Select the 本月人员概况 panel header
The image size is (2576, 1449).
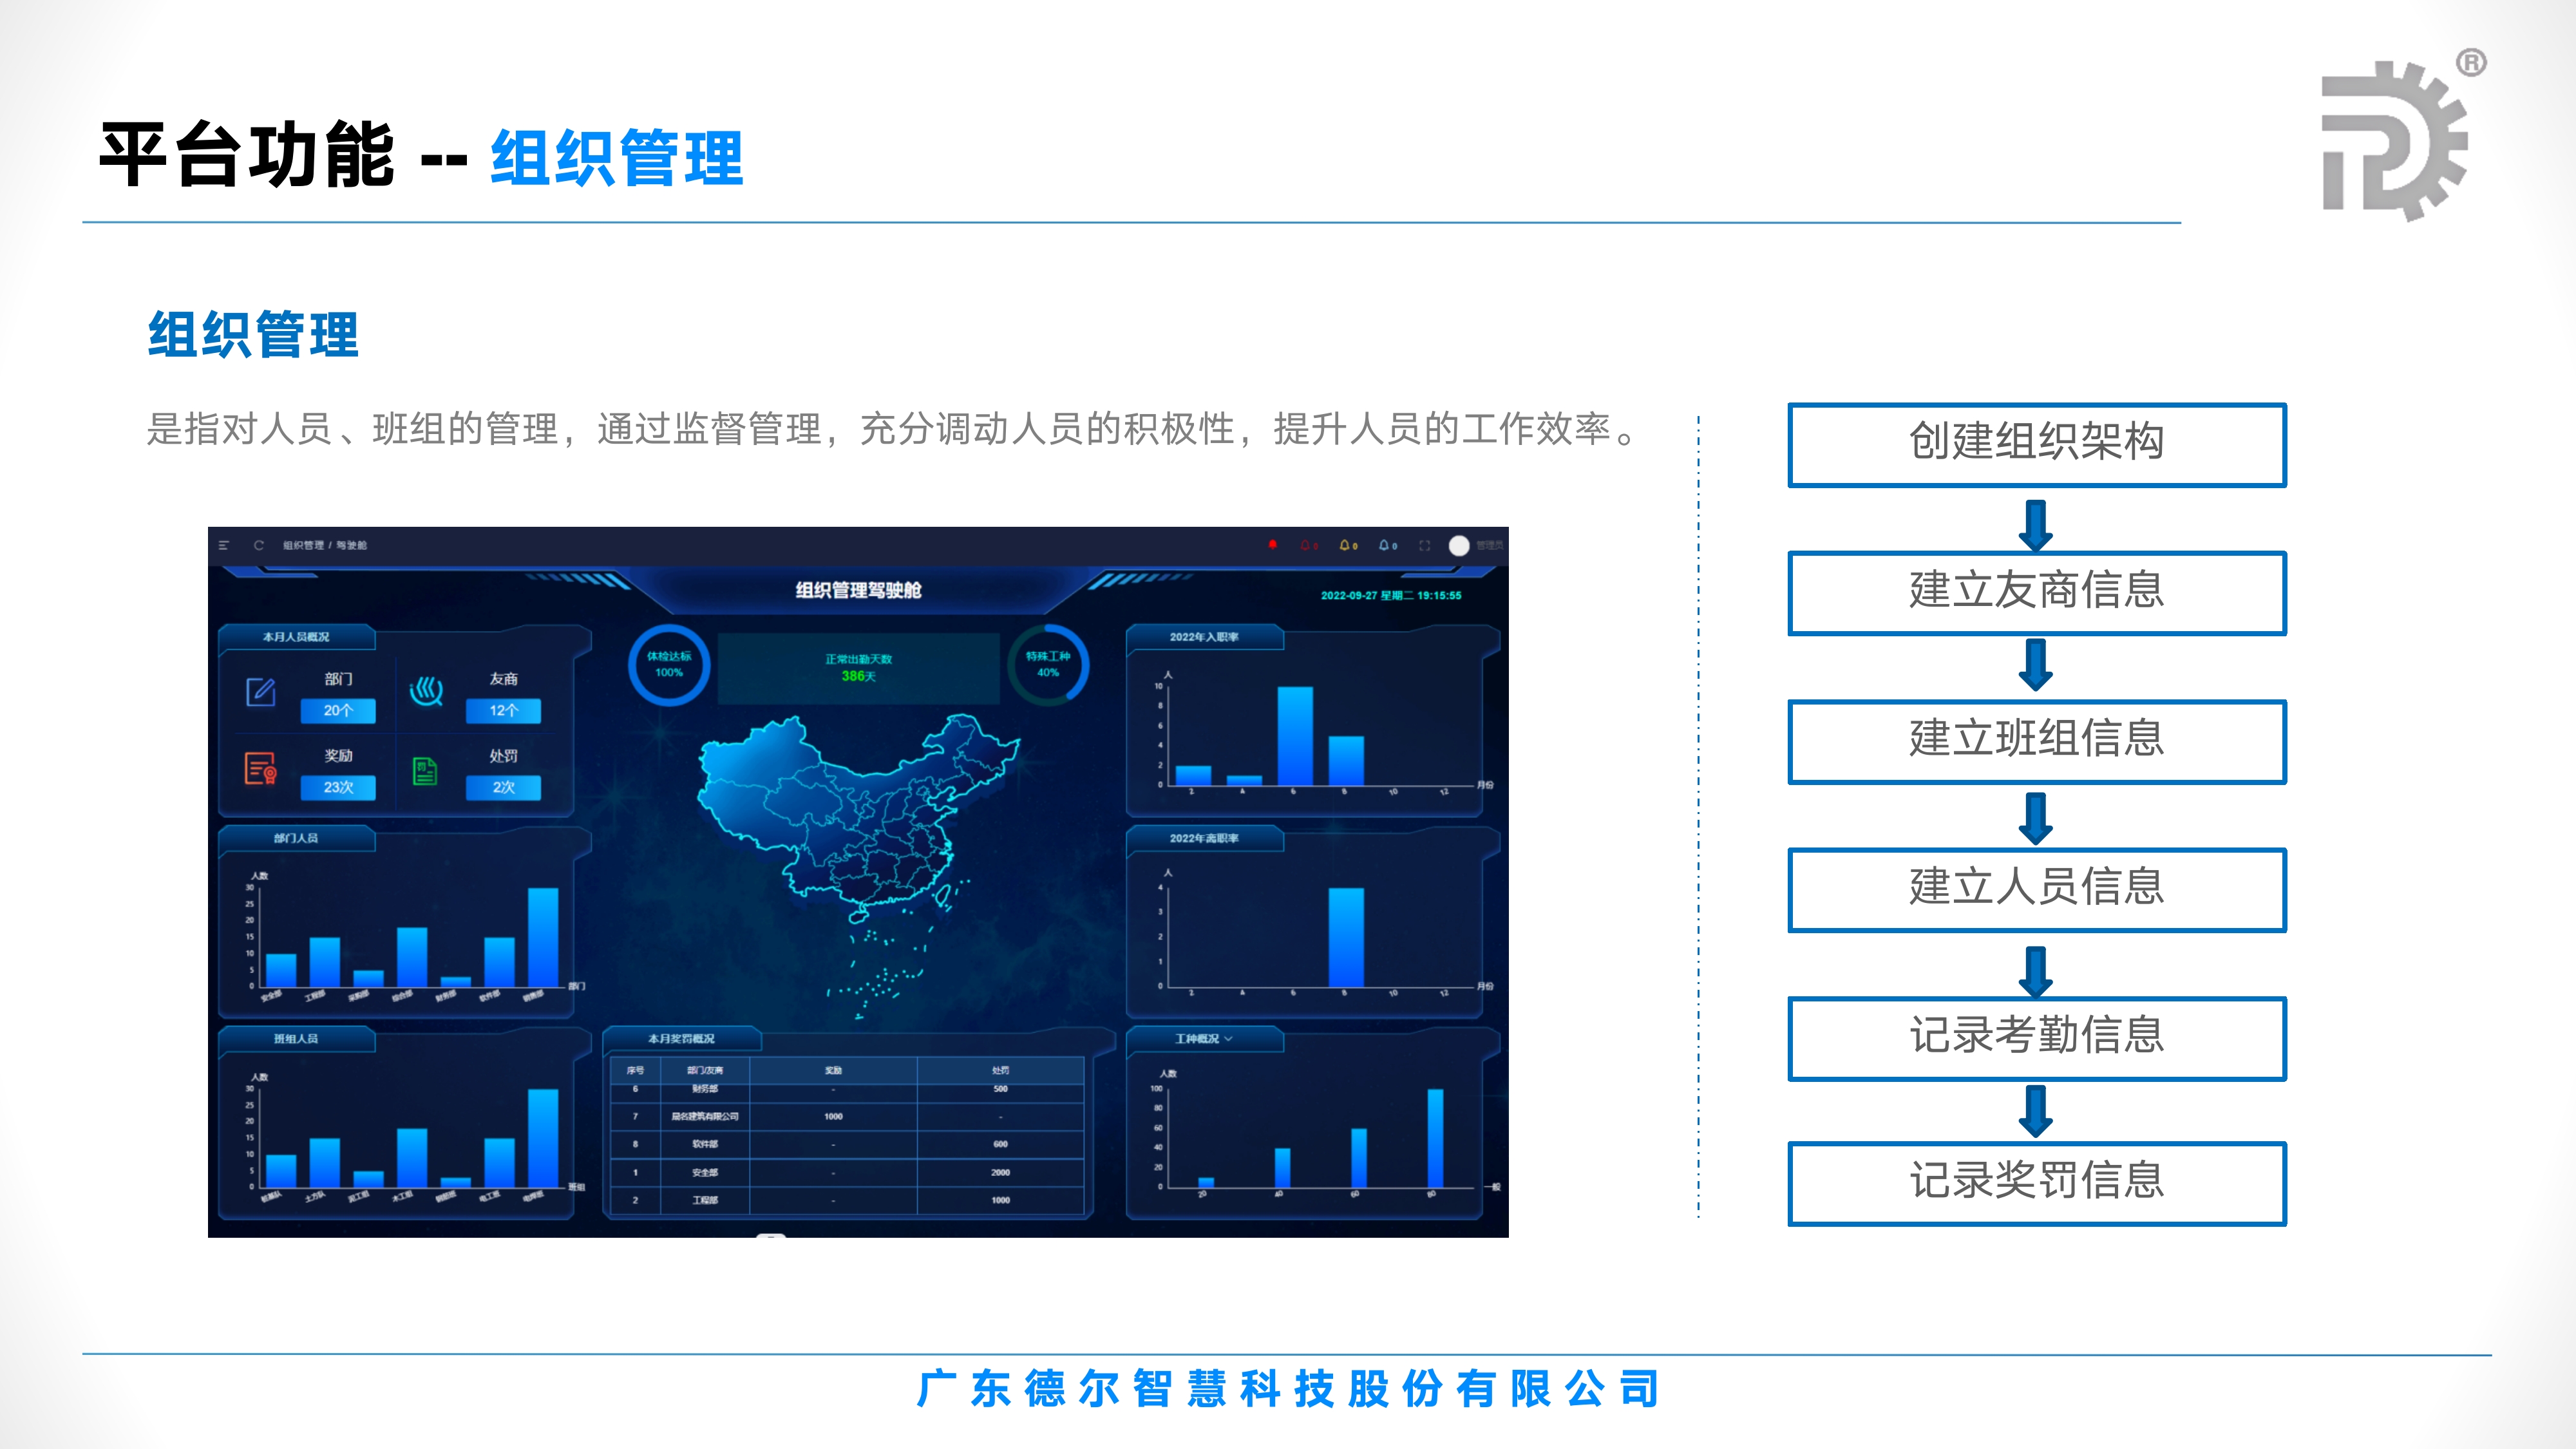[296, 637]
